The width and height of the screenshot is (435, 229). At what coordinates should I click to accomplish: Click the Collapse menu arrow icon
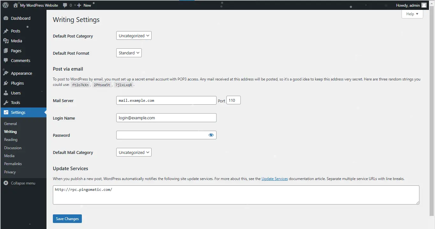click(6, 183)
